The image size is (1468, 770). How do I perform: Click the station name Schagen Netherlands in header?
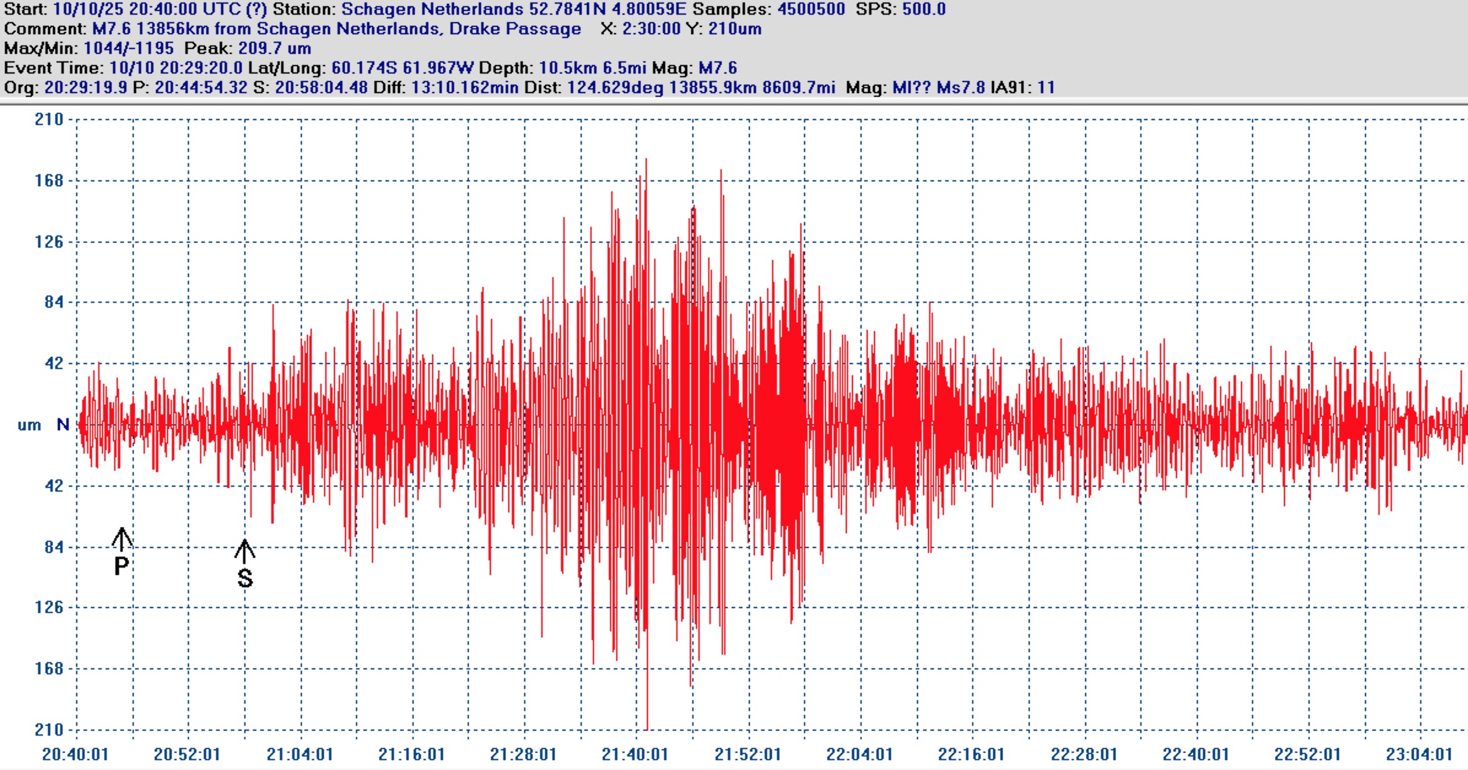coord(432,9)
